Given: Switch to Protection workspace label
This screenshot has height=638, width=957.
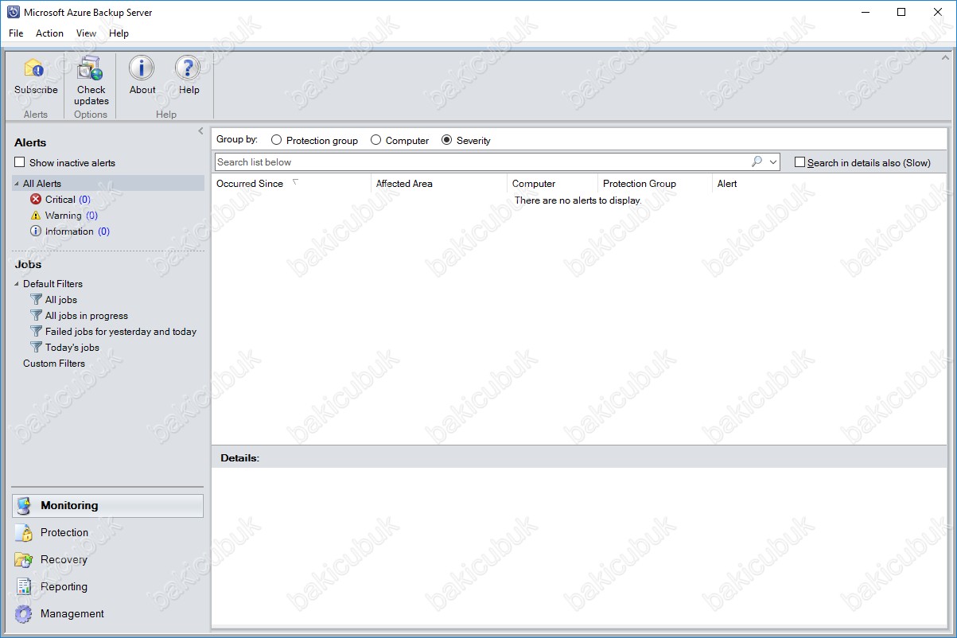Looking at the screenshot, I should click(x=64, y=533).
